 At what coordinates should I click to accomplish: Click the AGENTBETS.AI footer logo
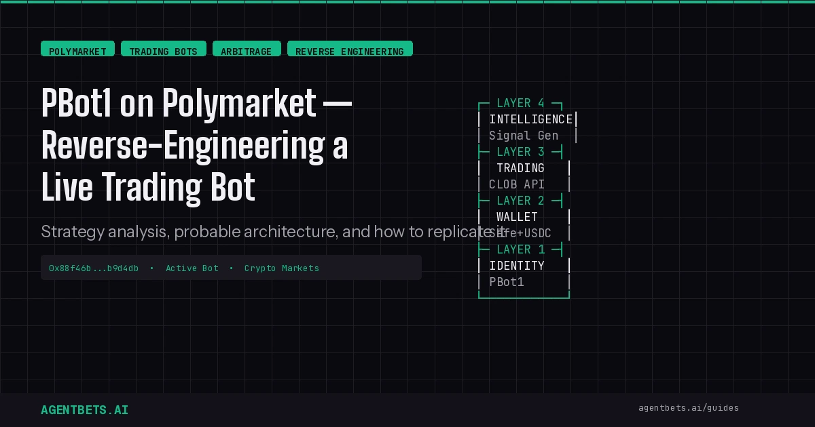84,409
